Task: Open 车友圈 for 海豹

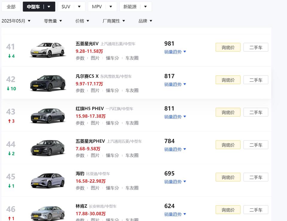Action: pyautogui.click(x=132, y=188)
